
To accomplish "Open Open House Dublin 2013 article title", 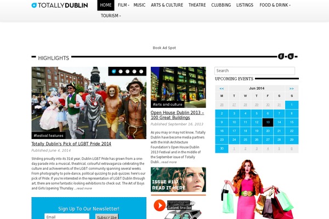I will 177,115.
